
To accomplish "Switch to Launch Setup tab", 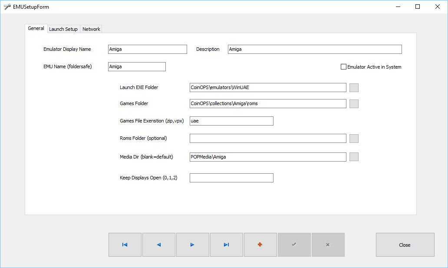I will tap(63, 29).
